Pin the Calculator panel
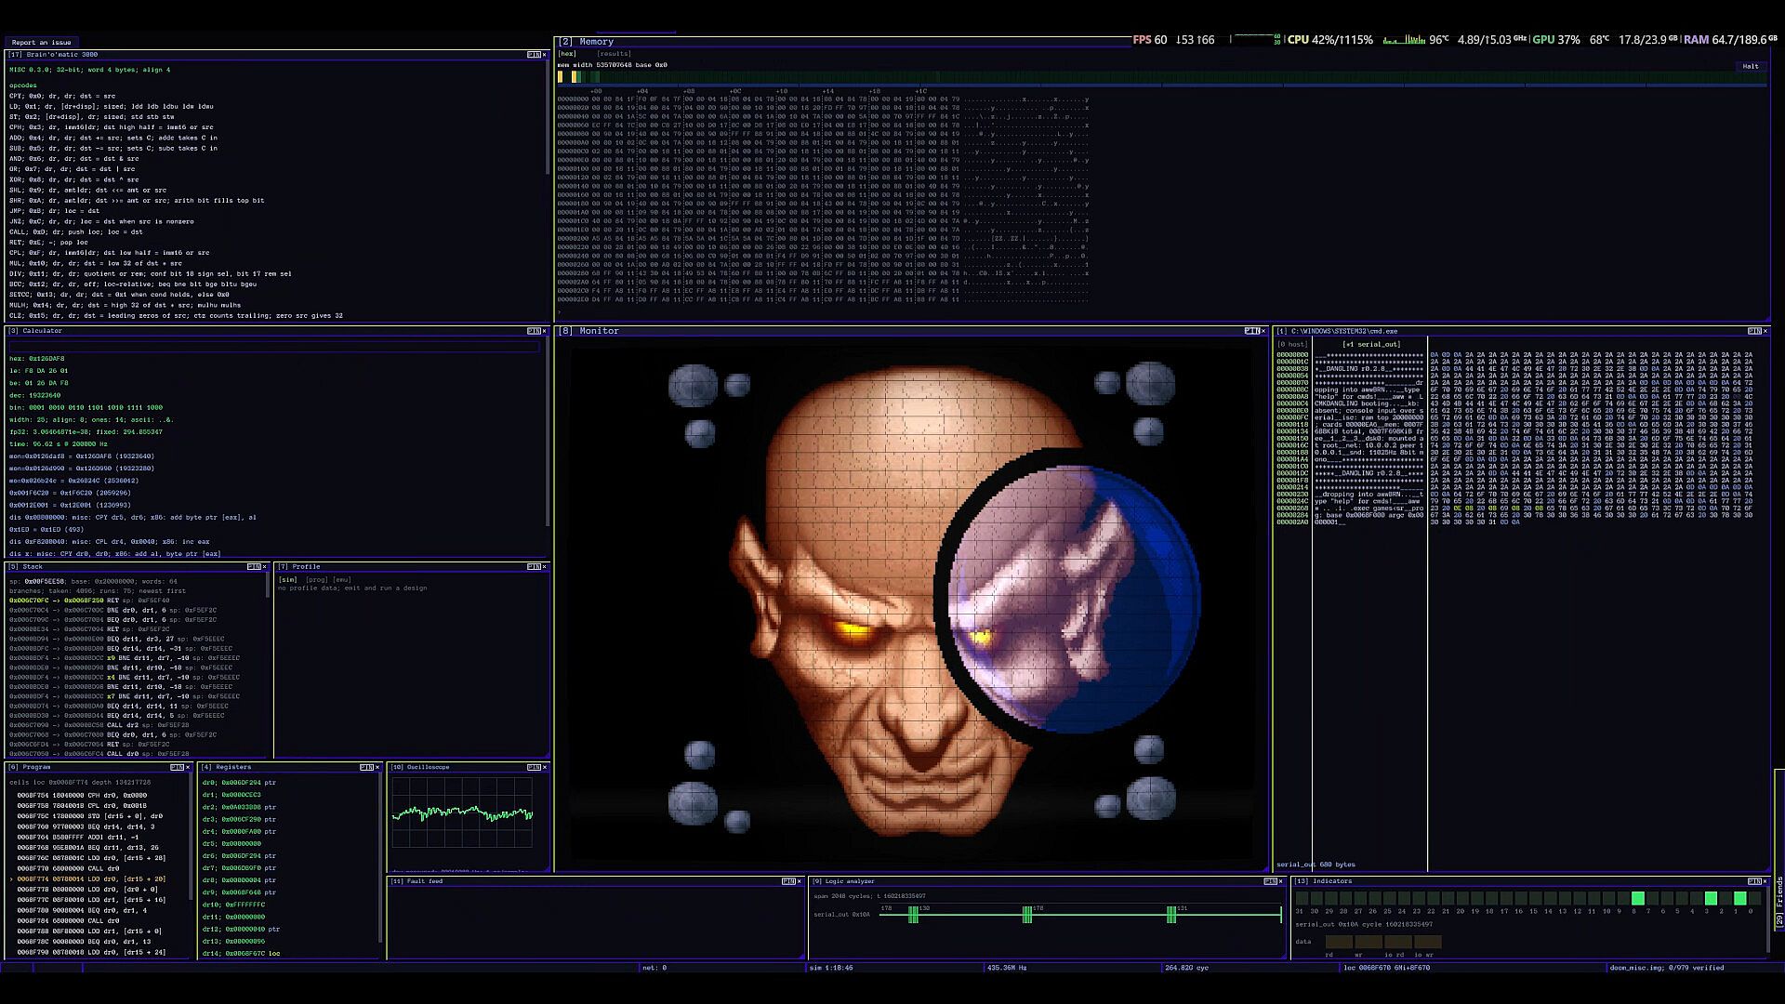 click(533, 331)
